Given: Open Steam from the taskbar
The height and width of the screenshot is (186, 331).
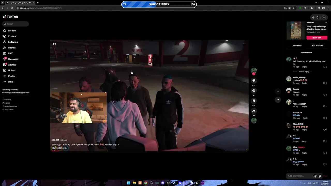Looking at the screenshot, I should coord(174,183).
